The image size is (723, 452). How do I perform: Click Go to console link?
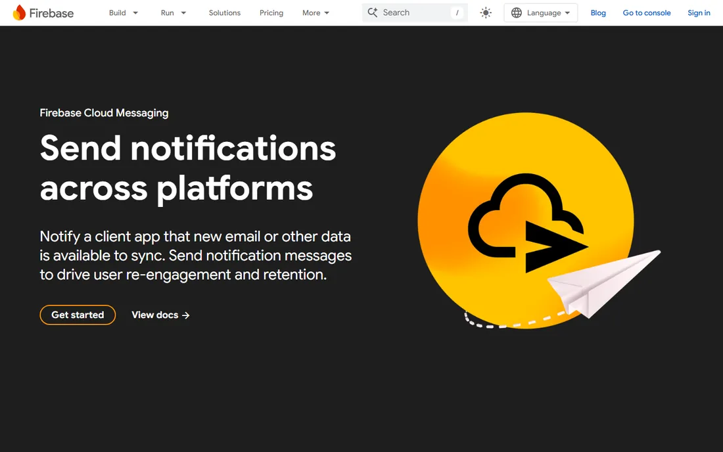647,13
